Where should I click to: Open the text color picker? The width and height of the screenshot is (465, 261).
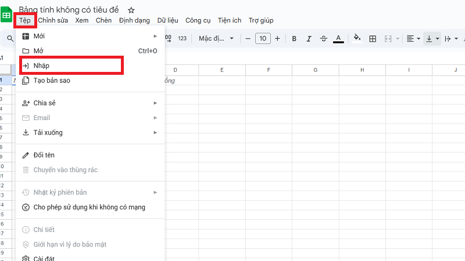(x=338, y=39)
